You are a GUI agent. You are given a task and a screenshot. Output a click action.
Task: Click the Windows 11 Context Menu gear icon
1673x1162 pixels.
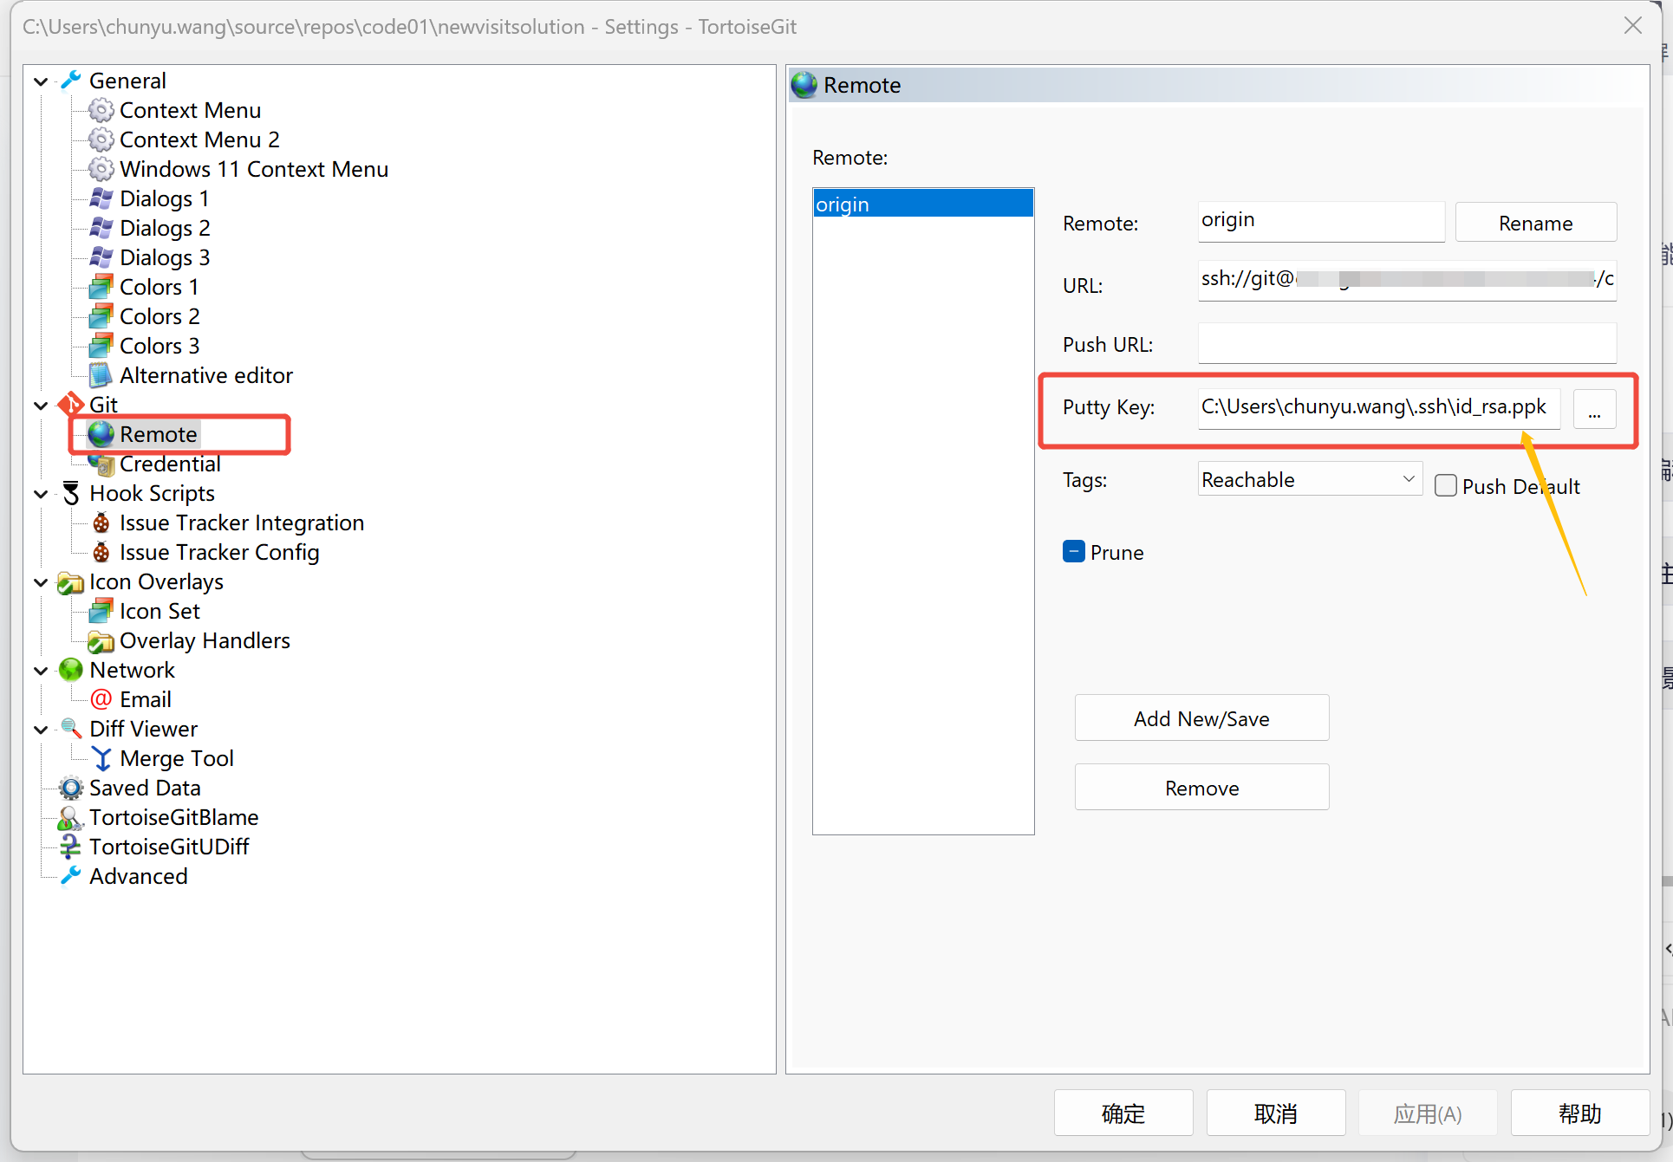coord(101,169)
